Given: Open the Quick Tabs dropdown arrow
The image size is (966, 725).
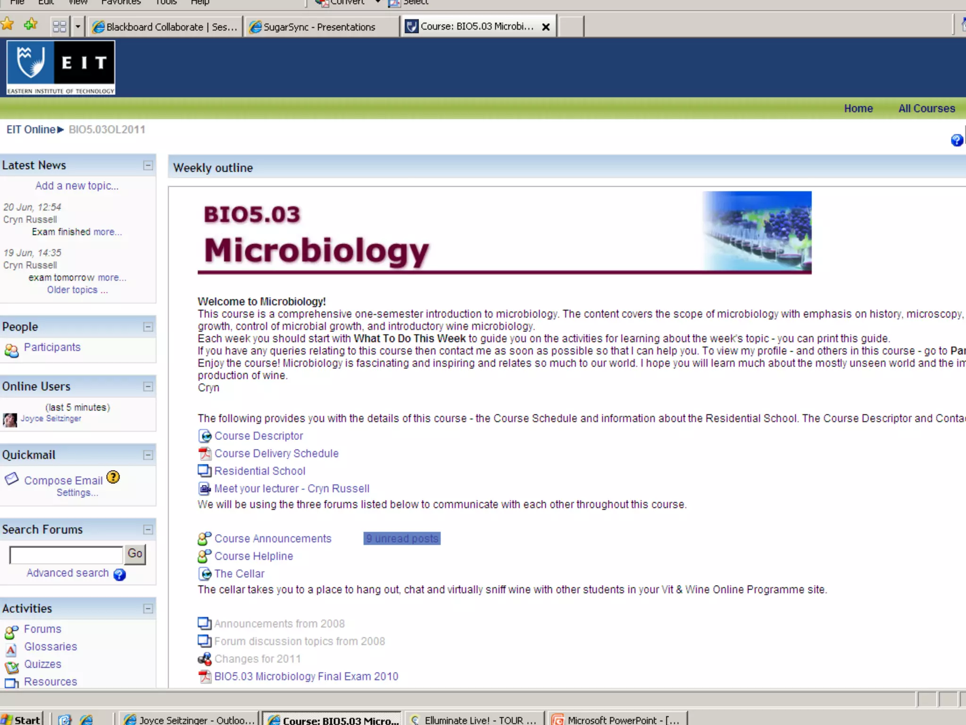Looking at the screenshot, I should coord(78,26).
